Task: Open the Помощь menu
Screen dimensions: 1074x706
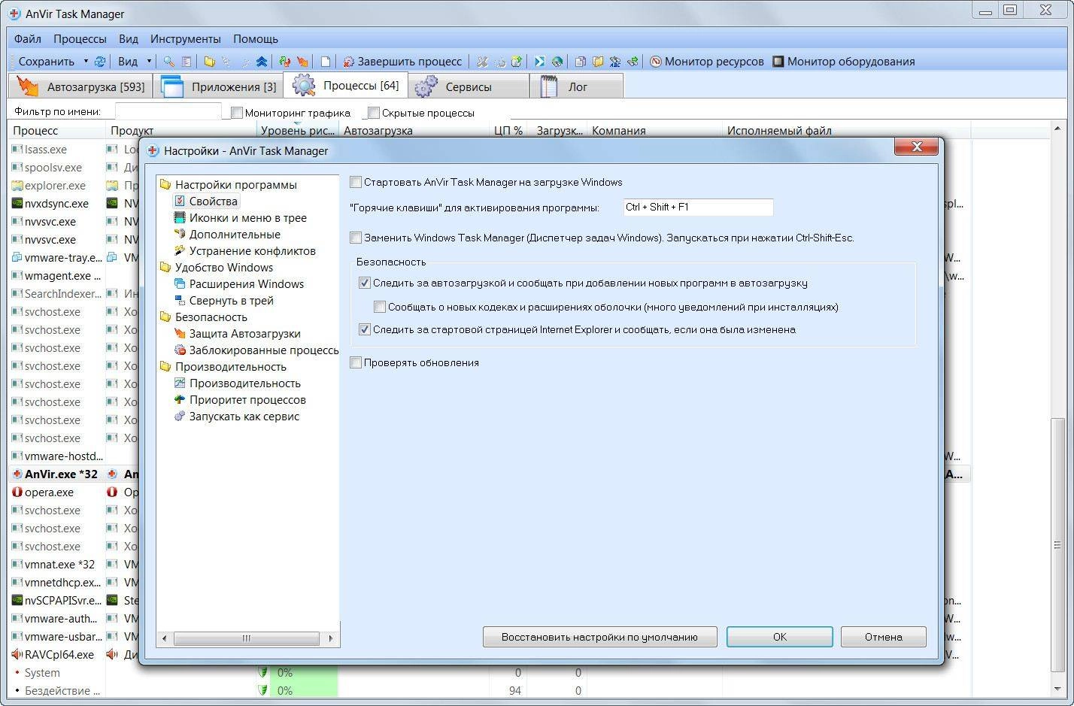Action: point(256,38)
